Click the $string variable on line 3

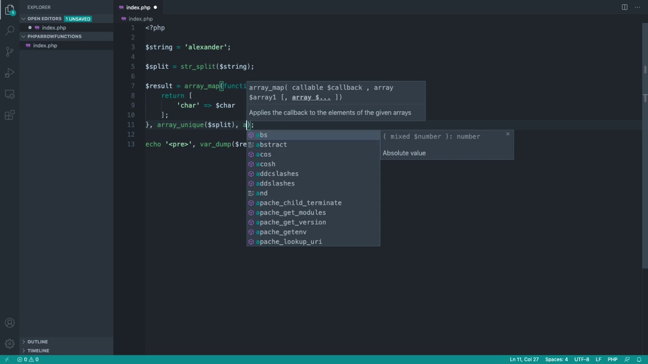coord(159,47)
